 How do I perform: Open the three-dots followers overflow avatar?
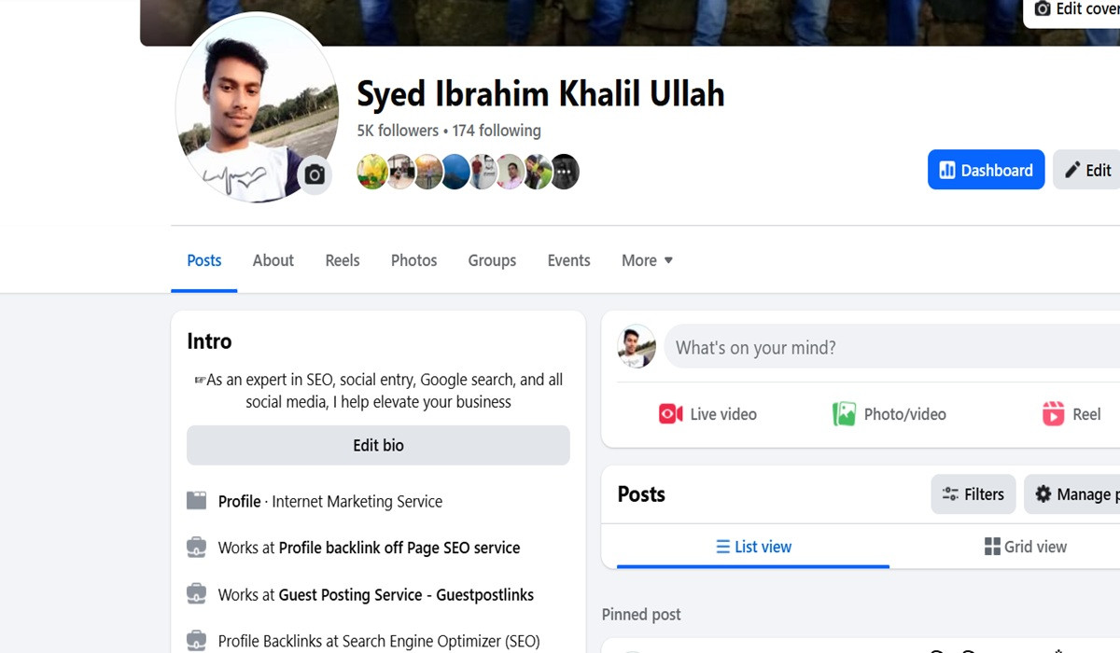click(565, 173)
